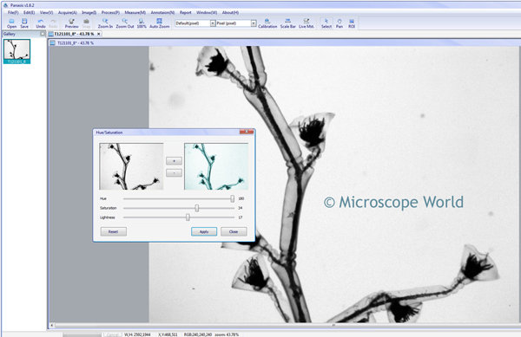Click the plus preview zoom button
The image size is (521, 337).
pos(174,161)
